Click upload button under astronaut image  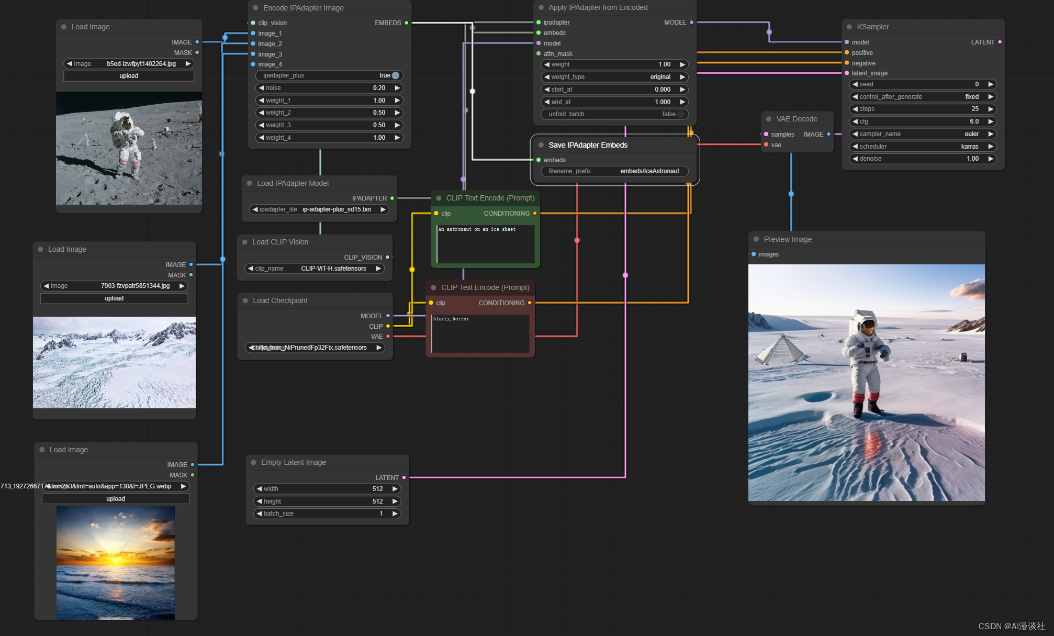tap(129, 76)
